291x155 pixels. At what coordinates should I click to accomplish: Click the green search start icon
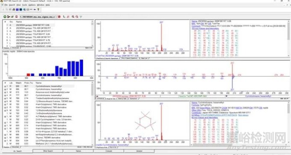tap(5, 17)
